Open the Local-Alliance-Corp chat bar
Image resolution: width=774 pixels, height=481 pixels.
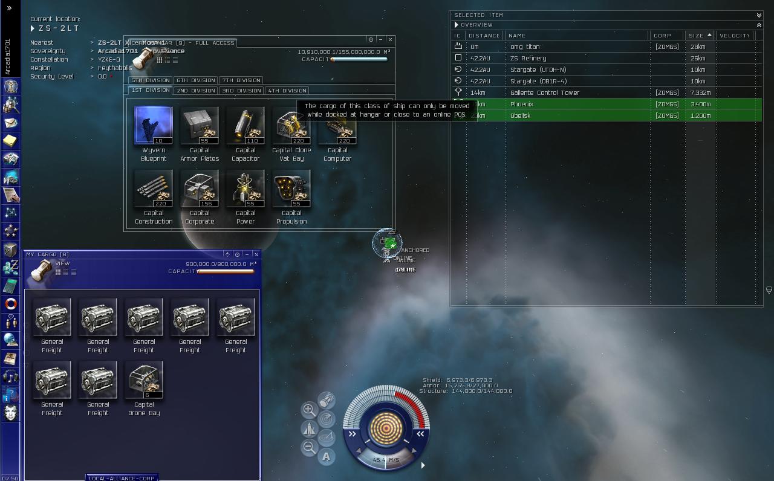click(x=122, y=478)
